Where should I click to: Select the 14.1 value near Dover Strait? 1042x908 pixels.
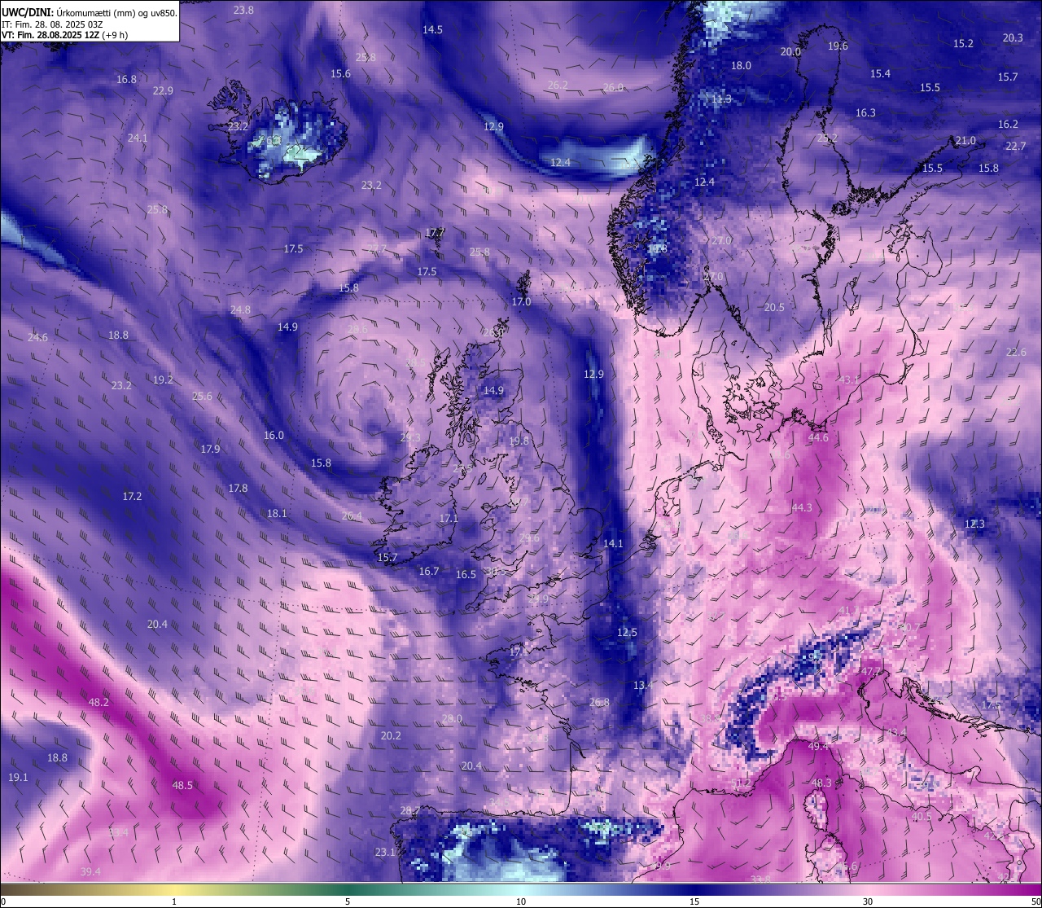(613, 543)
